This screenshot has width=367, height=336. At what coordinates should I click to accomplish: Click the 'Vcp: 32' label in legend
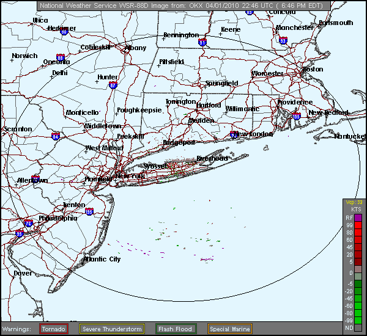(x=354, y=202)
